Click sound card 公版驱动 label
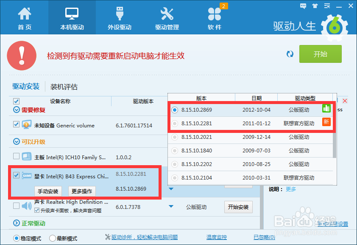 pyautogui.click(x=196, y=207)
